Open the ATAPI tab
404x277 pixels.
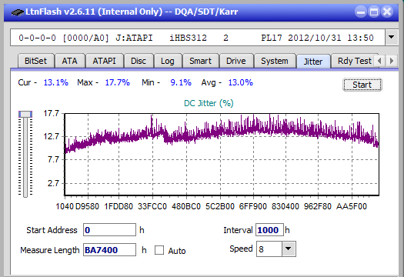104,61
